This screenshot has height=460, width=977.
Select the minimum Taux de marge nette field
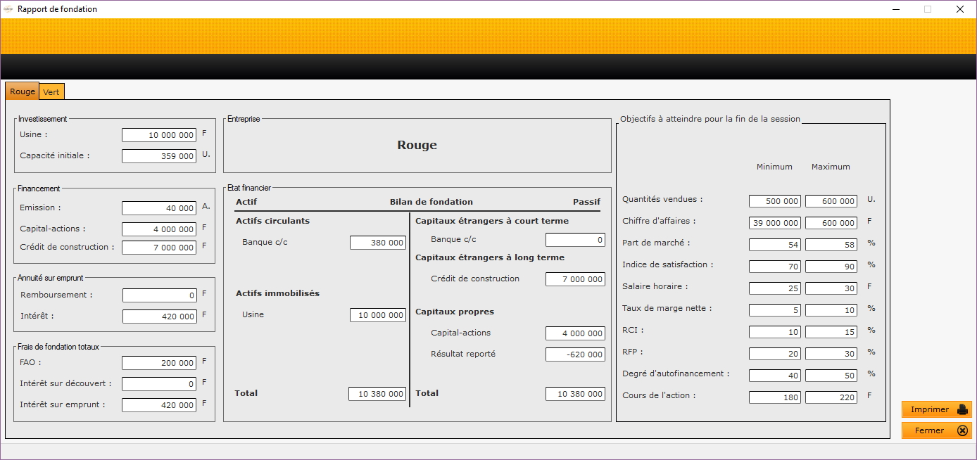775,310
